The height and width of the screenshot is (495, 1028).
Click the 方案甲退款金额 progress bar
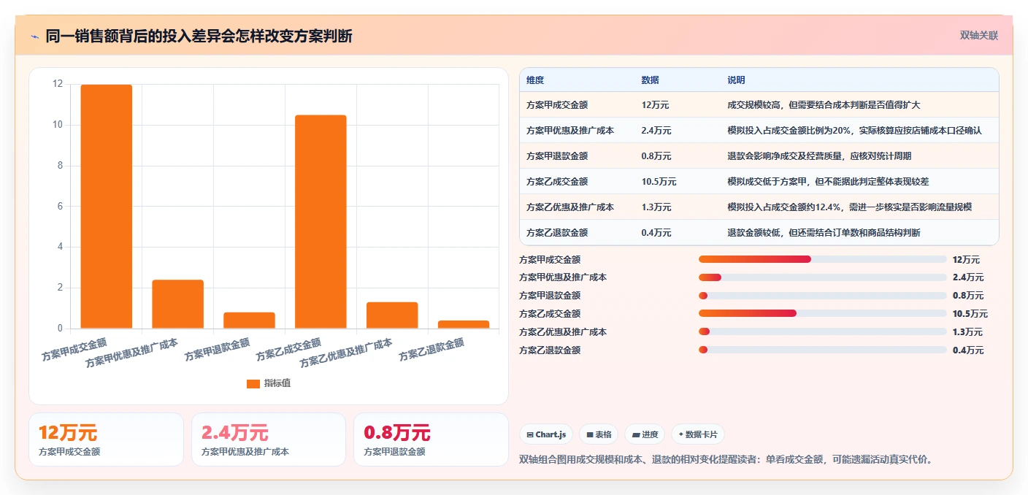tap(823, 296)
